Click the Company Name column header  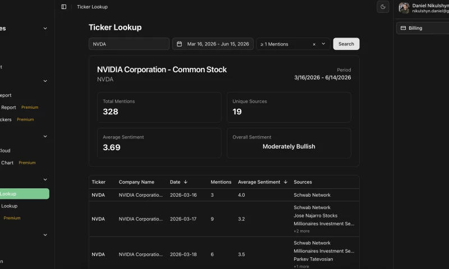tap(136, 182)
